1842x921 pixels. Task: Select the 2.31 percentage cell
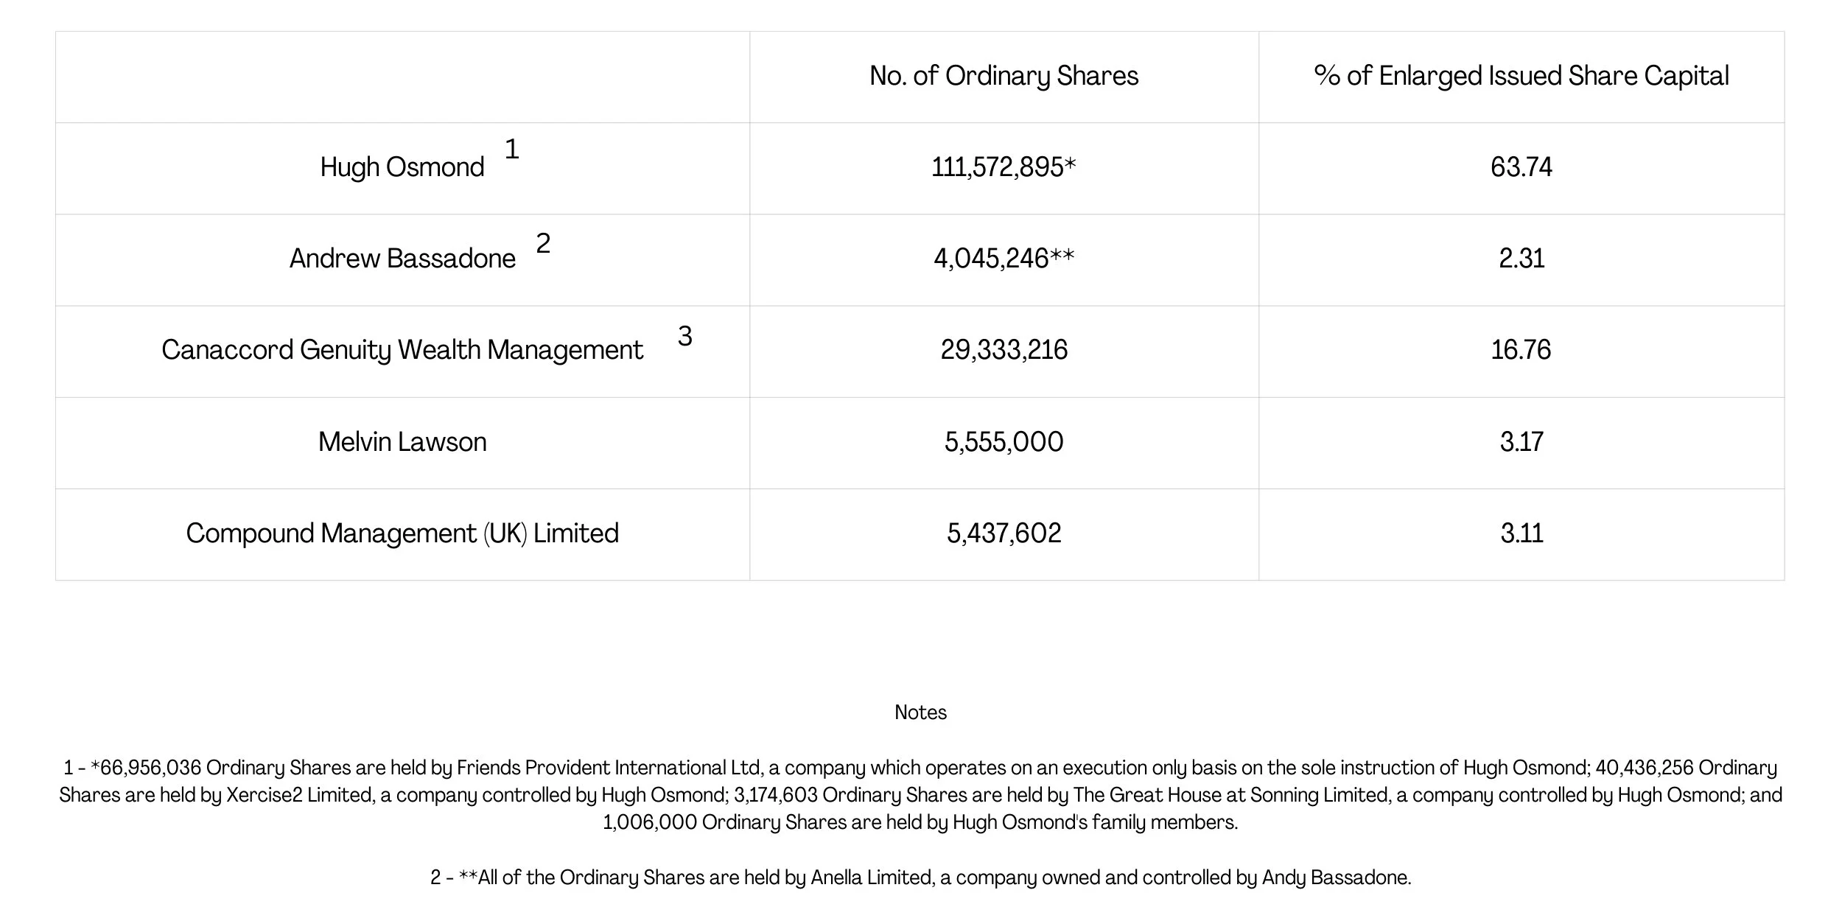(1521, 259)
